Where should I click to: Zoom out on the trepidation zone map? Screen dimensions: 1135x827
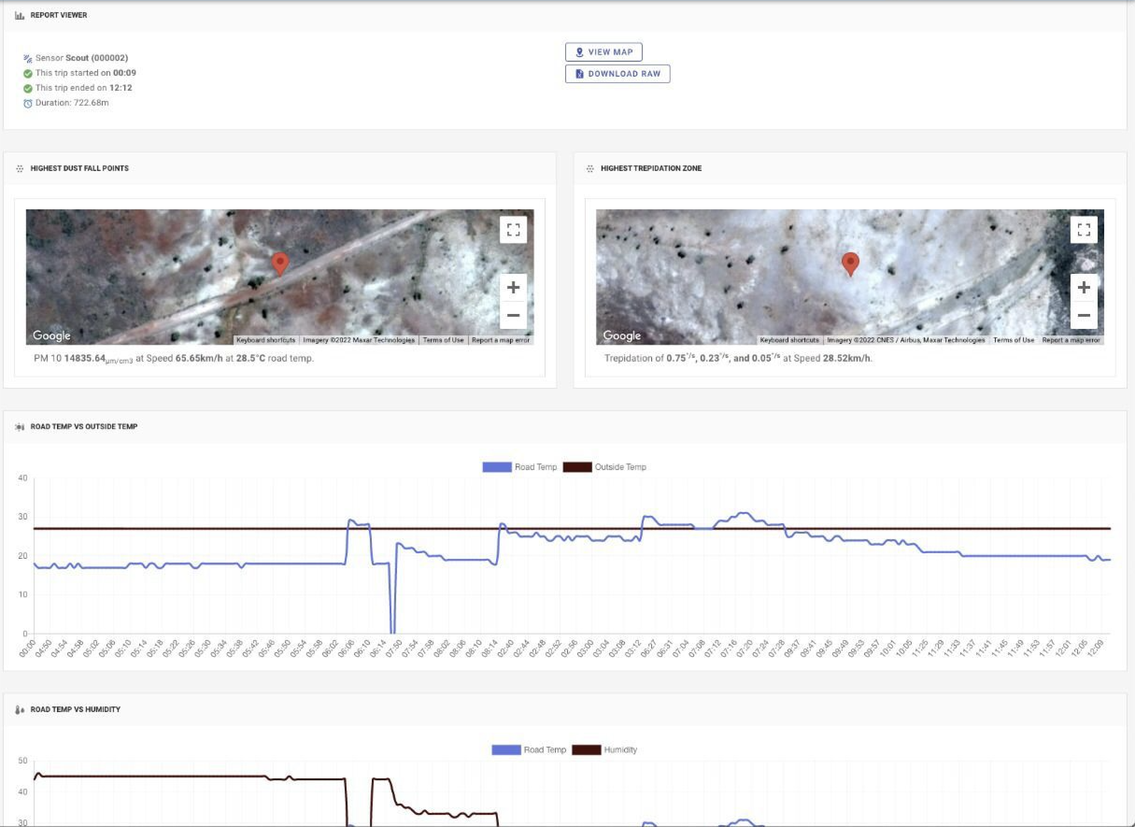click(1084, 315)
